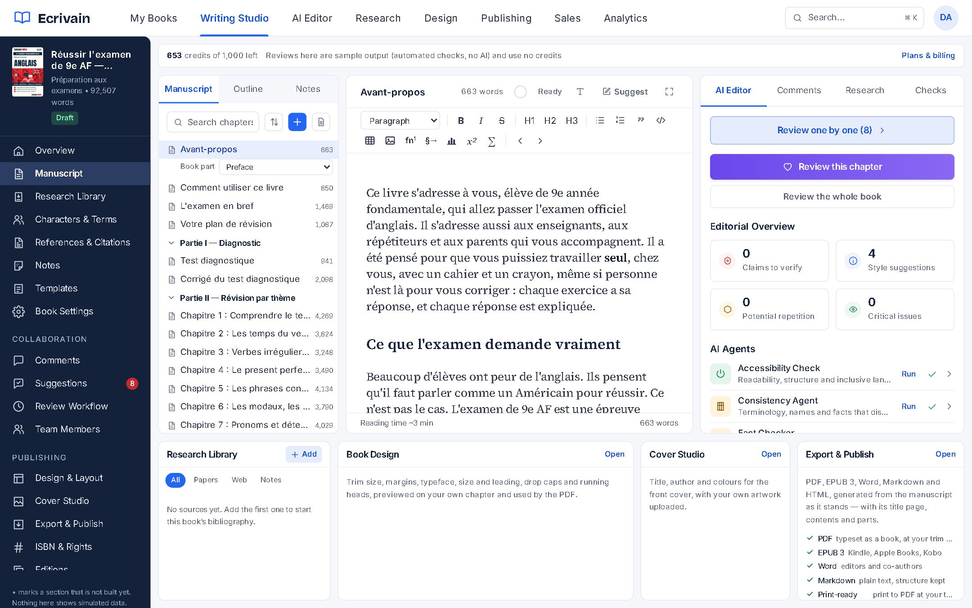972x608 pixels.
Task: Toggle bold formatting in editor toolbar
Action: pos(460,121)
